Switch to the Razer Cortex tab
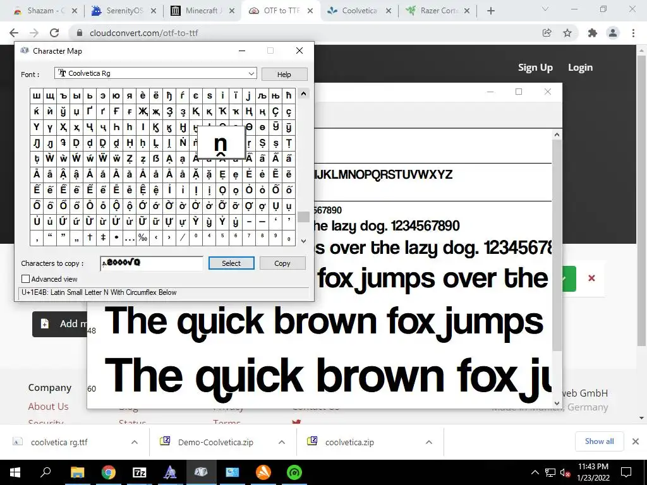The width and height of the screenshot is (647, 485). pyautogui.click(x=438, y=11)
